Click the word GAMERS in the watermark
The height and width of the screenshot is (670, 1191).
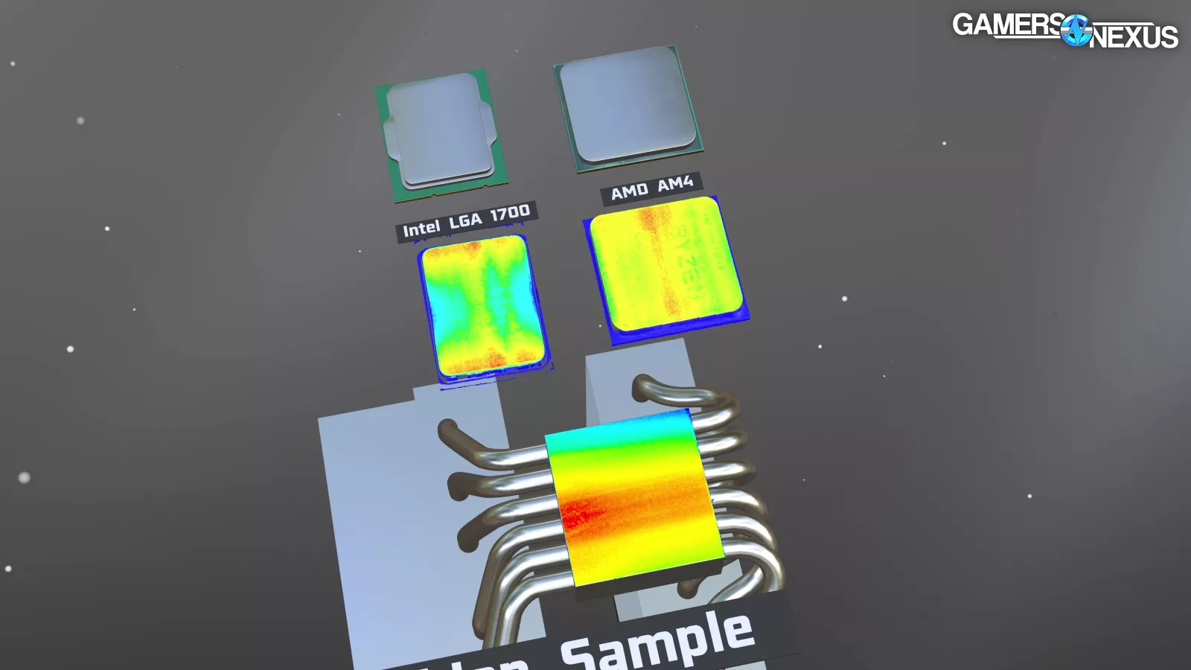click(1006, 25)
